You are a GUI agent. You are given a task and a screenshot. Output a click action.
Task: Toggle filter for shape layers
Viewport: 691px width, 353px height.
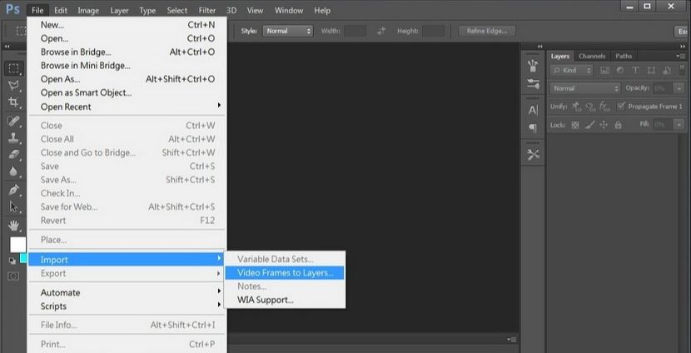click(x=651, y=70)
